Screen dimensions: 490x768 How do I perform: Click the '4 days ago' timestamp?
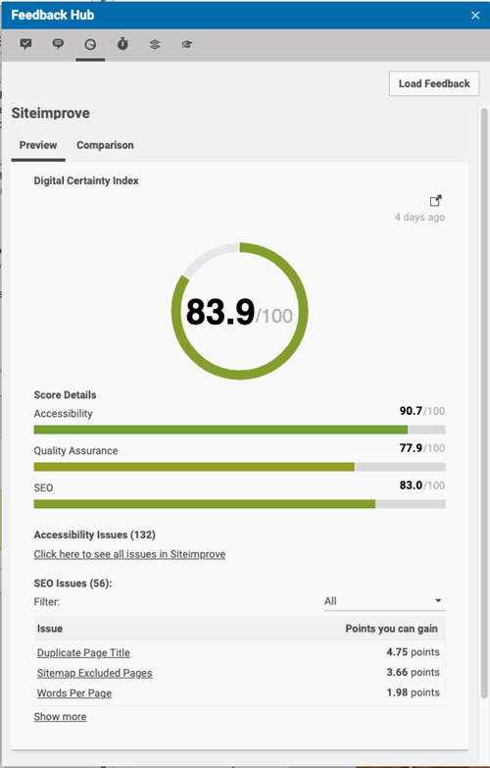coord(420,217)
